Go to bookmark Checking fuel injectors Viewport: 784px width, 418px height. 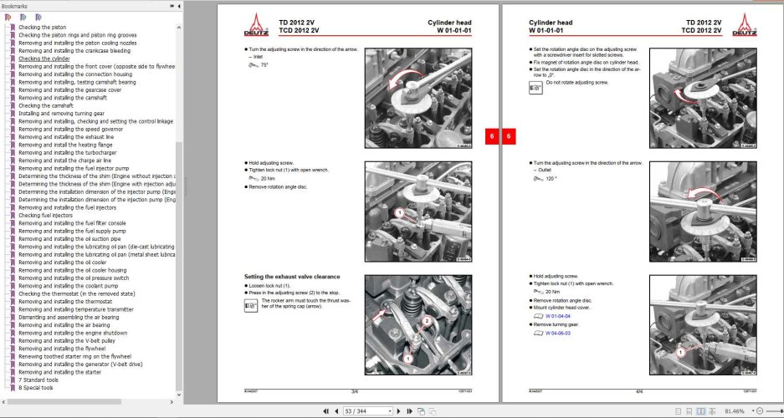[45, 215]
